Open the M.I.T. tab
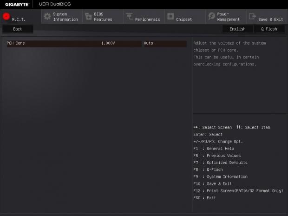This screenshot has width=288, height=216. coord(21,16)
